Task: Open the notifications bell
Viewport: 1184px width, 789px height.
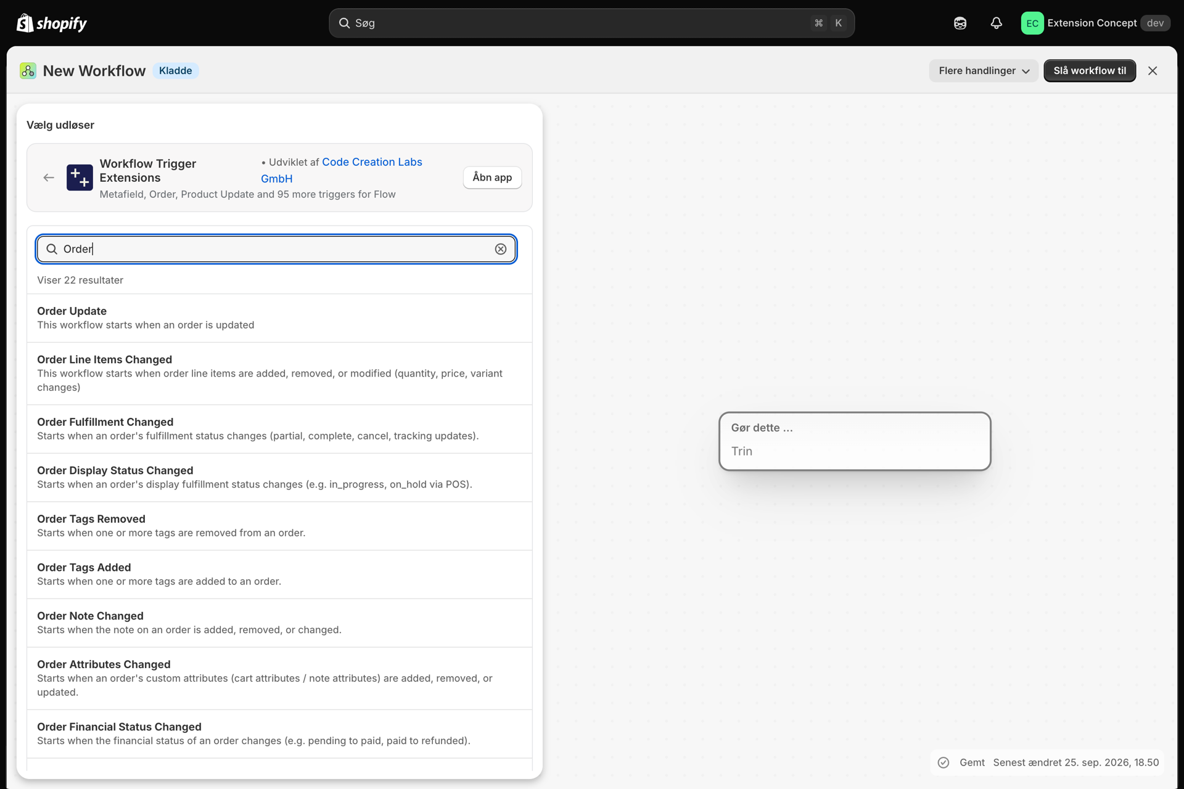Action: [996, 23]
